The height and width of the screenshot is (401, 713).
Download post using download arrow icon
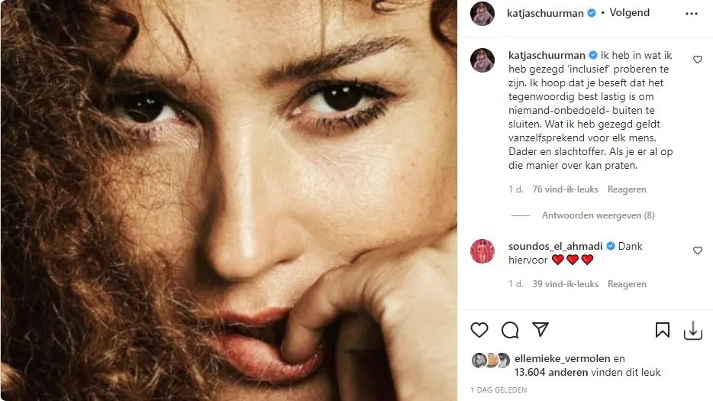692,330
